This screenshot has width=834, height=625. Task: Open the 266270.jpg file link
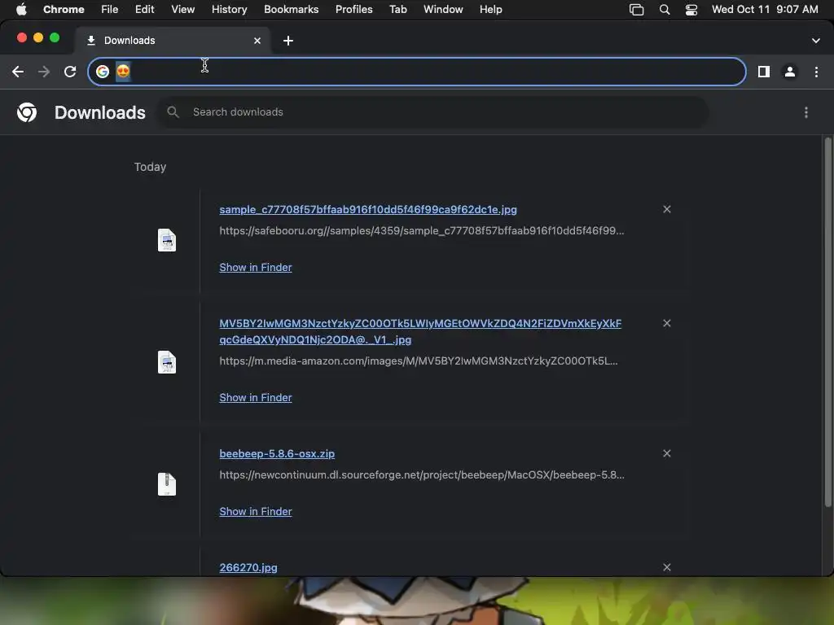pyautogui.click(x=248, y=567)
